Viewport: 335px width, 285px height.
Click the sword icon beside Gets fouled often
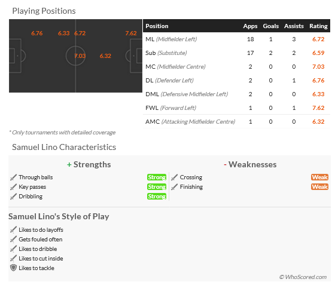[x=13, y=240]
